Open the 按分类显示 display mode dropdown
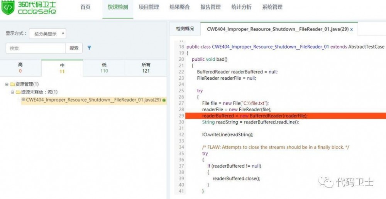 click(47, 33)
